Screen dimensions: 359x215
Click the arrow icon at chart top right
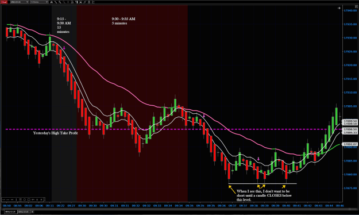pos(339,8)
